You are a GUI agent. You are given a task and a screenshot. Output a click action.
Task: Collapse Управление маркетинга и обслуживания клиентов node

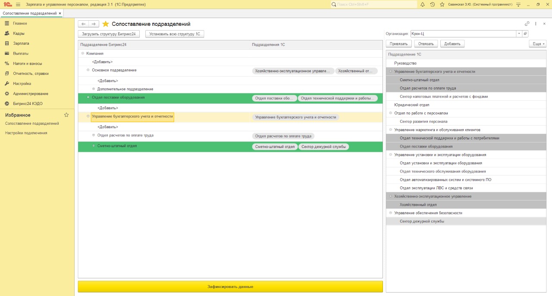tap(390, 129)
